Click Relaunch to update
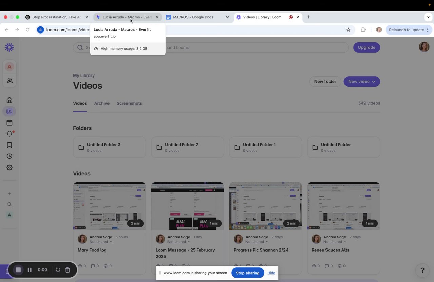This screenshot has width=434, height=282. point(406,30)
